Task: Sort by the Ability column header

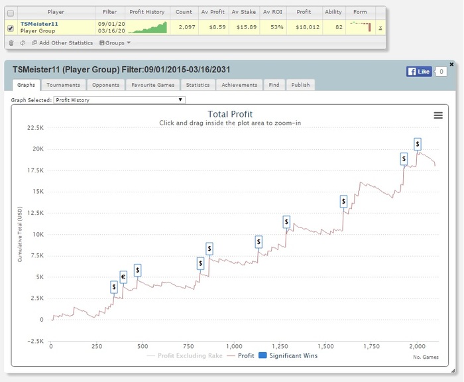Action: 333,12
